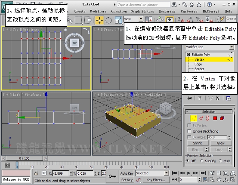Screen dimensions: 238x185
Task: Click the keyword search field
Action: (143, 5)
